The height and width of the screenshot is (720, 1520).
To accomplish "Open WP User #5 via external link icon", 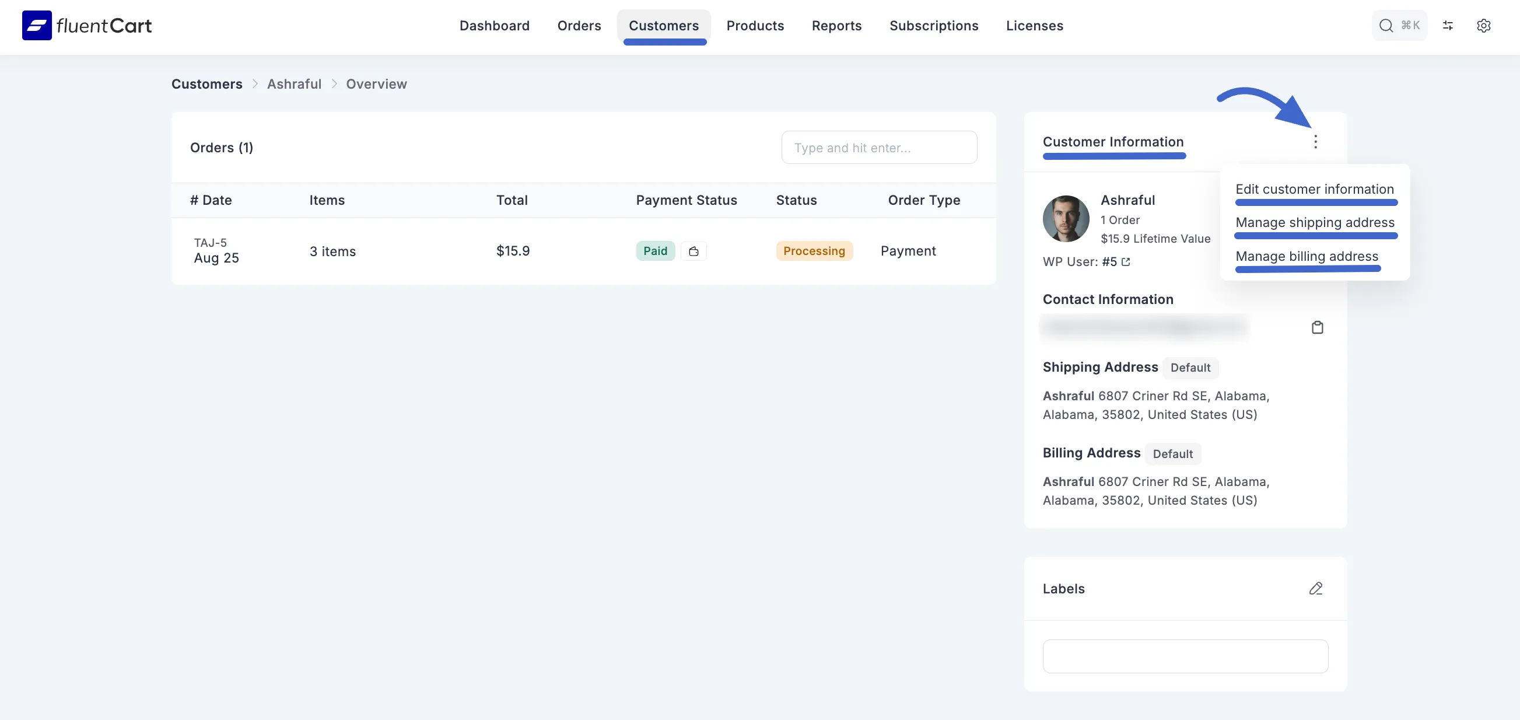I will coord(1126,261).
